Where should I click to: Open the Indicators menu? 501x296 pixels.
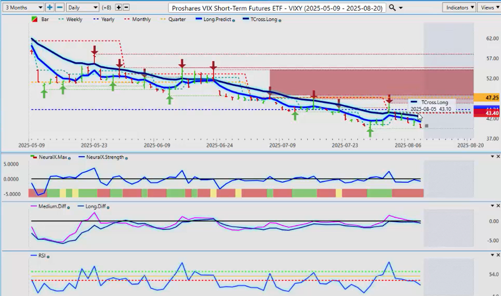459,8
